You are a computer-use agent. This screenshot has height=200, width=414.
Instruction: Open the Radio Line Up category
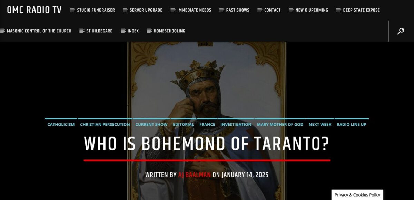pyautogui.click(x=352, y=124)
